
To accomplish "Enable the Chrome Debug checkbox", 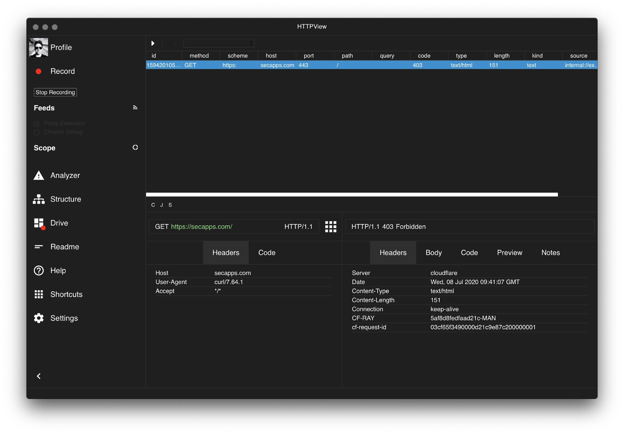I will click(x=37, y=132).
